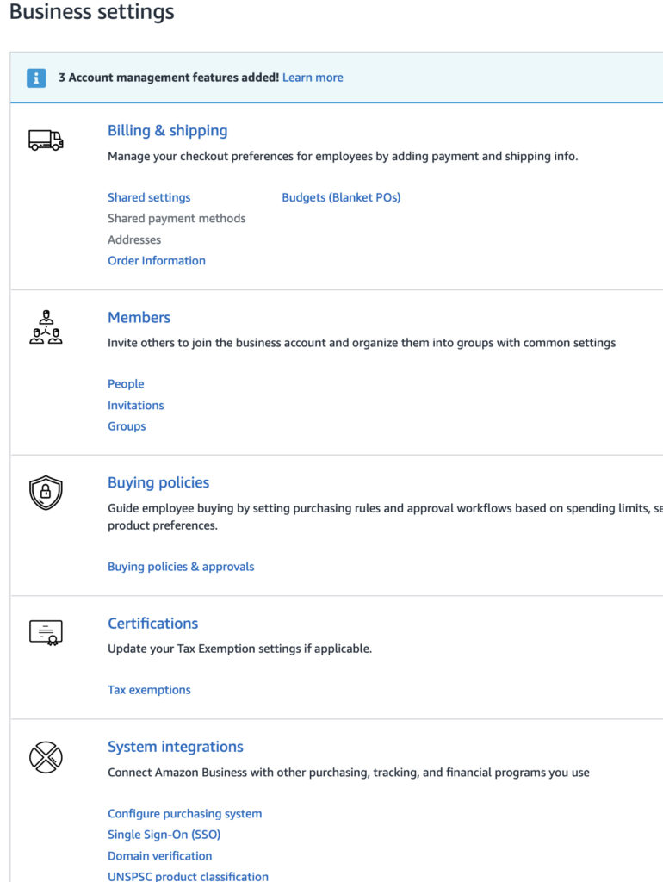Open the Billing & shipping heading

pos(168,131)
